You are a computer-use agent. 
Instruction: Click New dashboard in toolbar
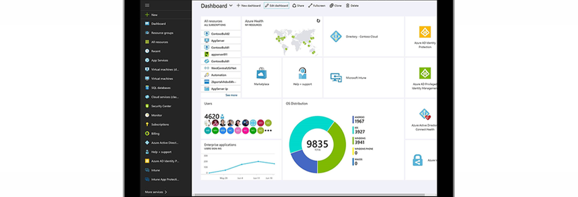point(248,5)
